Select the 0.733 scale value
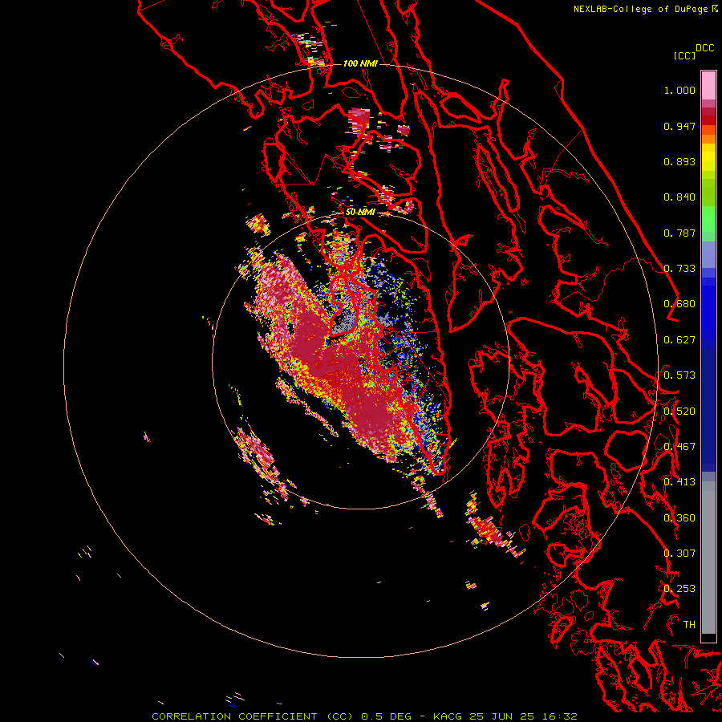 pyautogui.click(x=679, y=269)
